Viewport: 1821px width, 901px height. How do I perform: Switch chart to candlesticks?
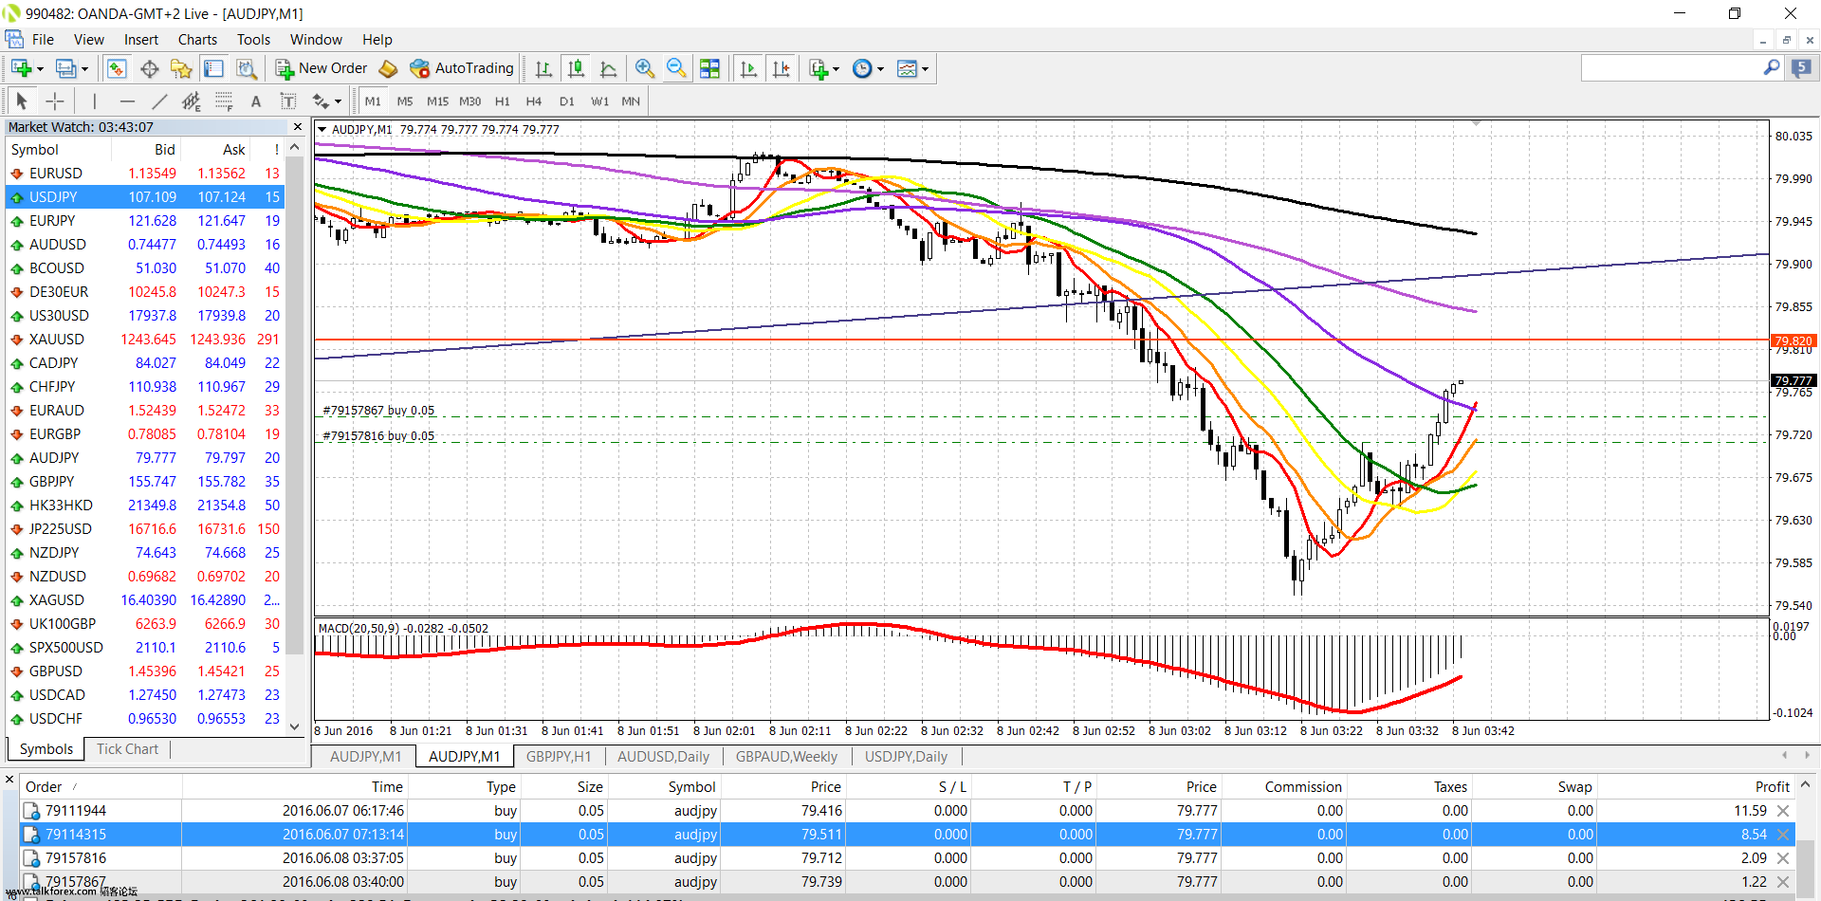pos(576,68)
